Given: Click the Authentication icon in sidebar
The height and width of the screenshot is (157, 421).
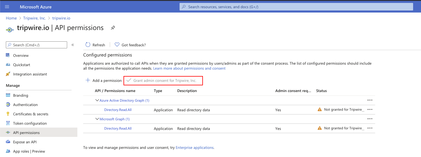Looking at the screenshot, I should 8,105.
